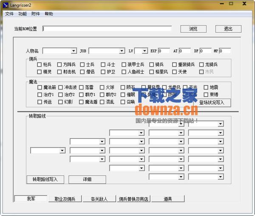Switch to the 道具 tab
This screenshot has width=255, height=216.
click(x=168, y=199)
